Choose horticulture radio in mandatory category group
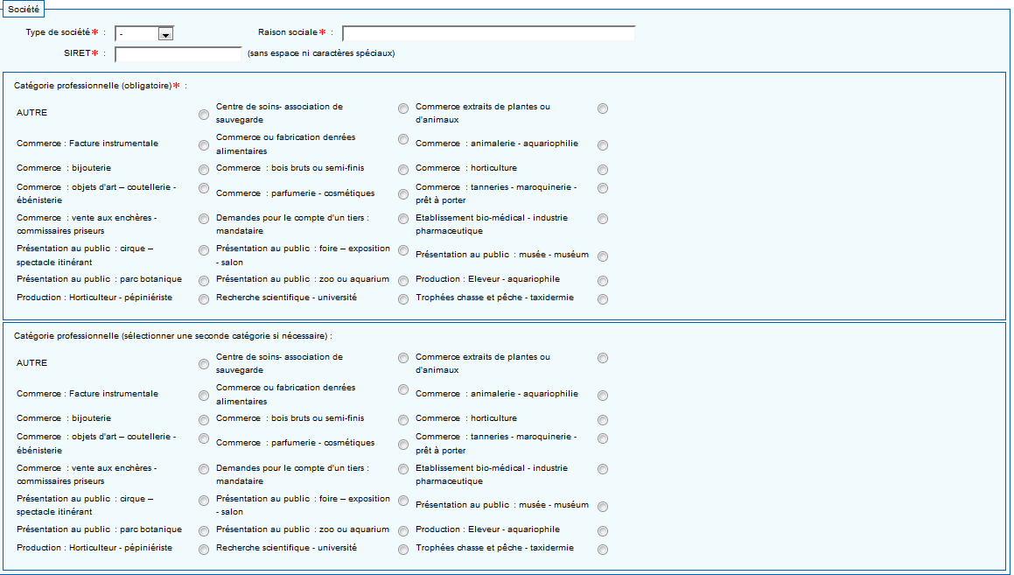1014x575 pixels. (x=603, y=170)
